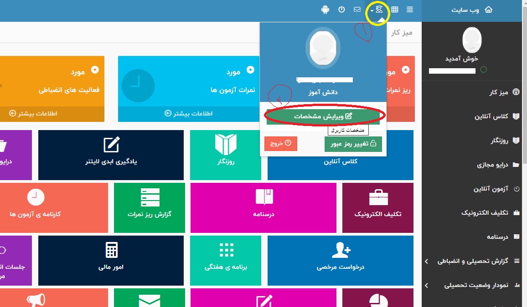Open the درخواست مرخصی tile
Image resolution: width=527 pixels, height=307 pixels.
(341, 261)
